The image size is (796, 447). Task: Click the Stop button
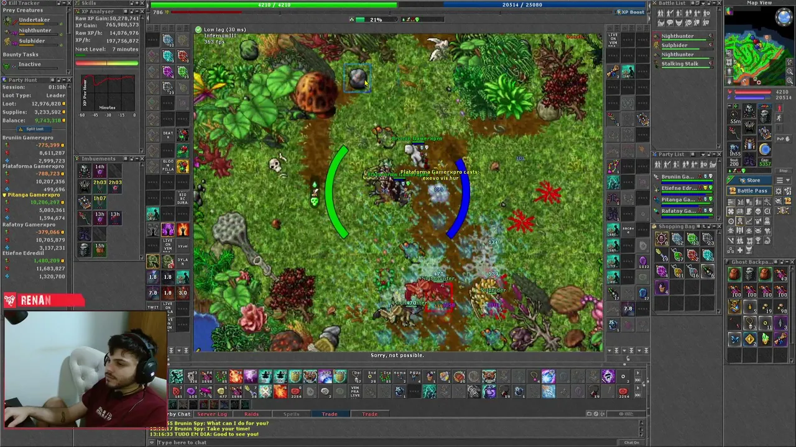tap(782, 171)
